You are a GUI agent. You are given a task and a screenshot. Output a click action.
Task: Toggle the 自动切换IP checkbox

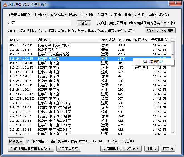pyautogui.click(x=28, y=141)
